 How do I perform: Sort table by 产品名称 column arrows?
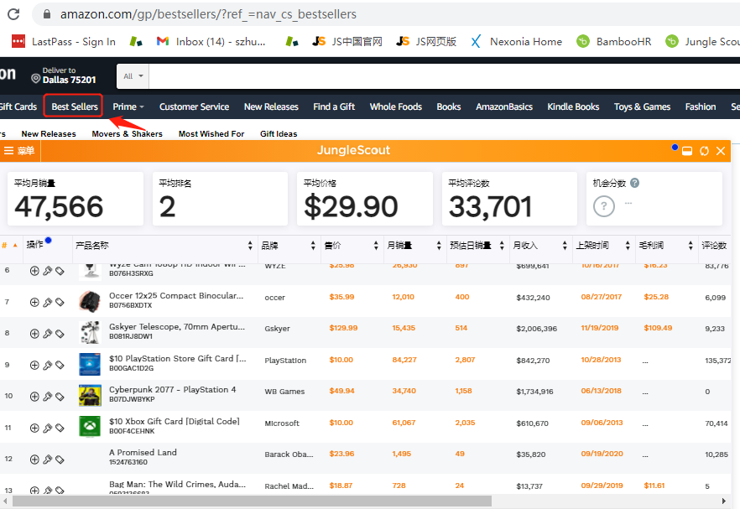tap(250, 246)
